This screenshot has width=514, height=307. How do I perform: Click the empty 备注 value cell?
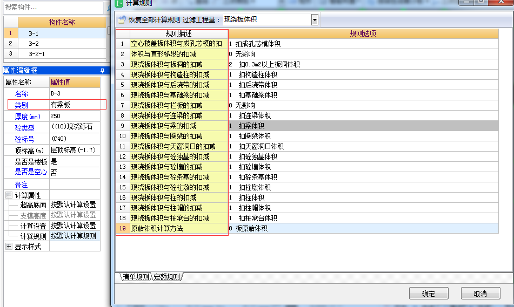point(75,184)
